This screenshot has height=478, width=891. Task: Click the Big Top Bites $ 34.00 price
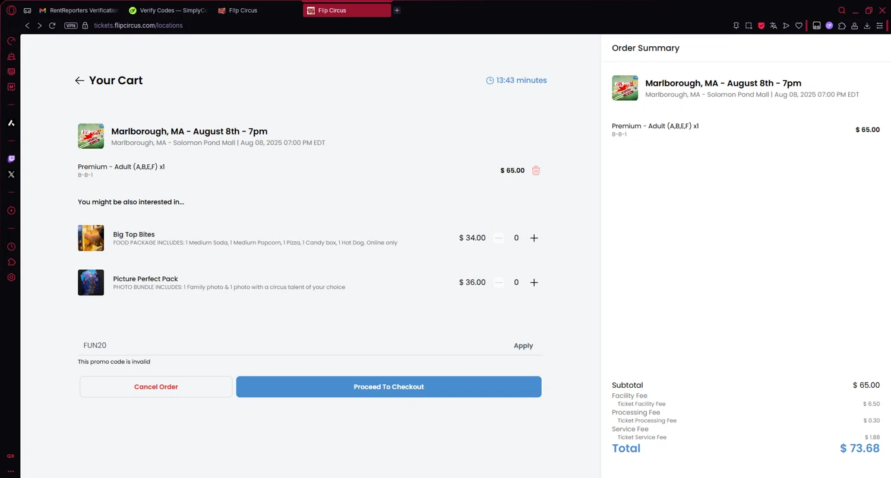[x=472, y=238]
